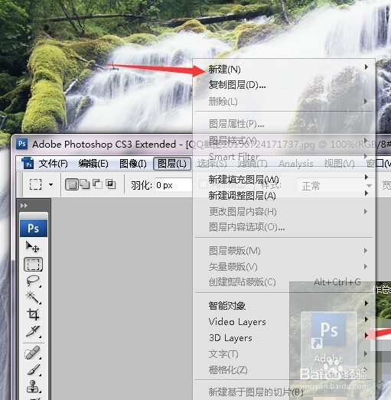The height and width of the screenshot is (400, 391).
Task: Select the Crop tool
Action: pos(33,314)
